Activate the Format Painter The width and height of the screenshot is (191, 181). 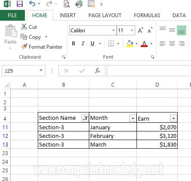pos(42,47)
